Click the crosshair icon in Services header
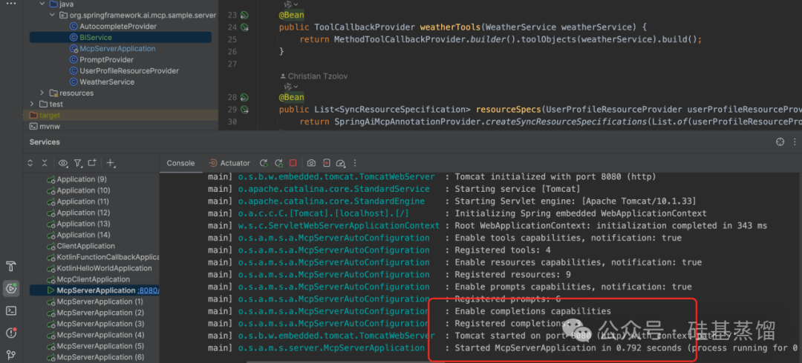Viewport: 802px width, 363px height. pyautogui.click(x=780, y=142)
